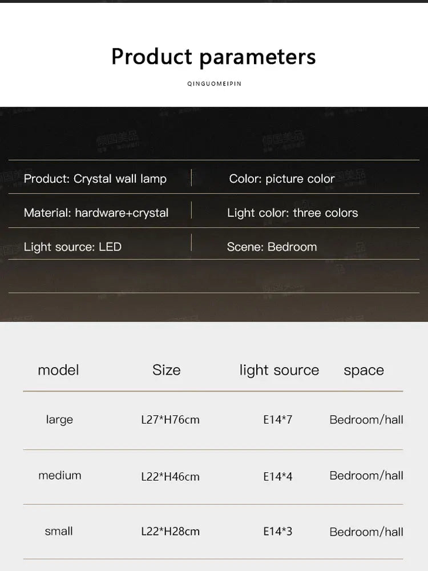Select the "small" model row label
Viewport: 428px width, 571px height.
[59, 531]
